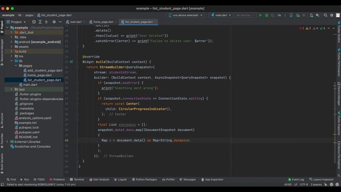This screenshot has height=192, width=341.
Task: Click UTF-8 encoding in status bar
Action: [304, 185]
